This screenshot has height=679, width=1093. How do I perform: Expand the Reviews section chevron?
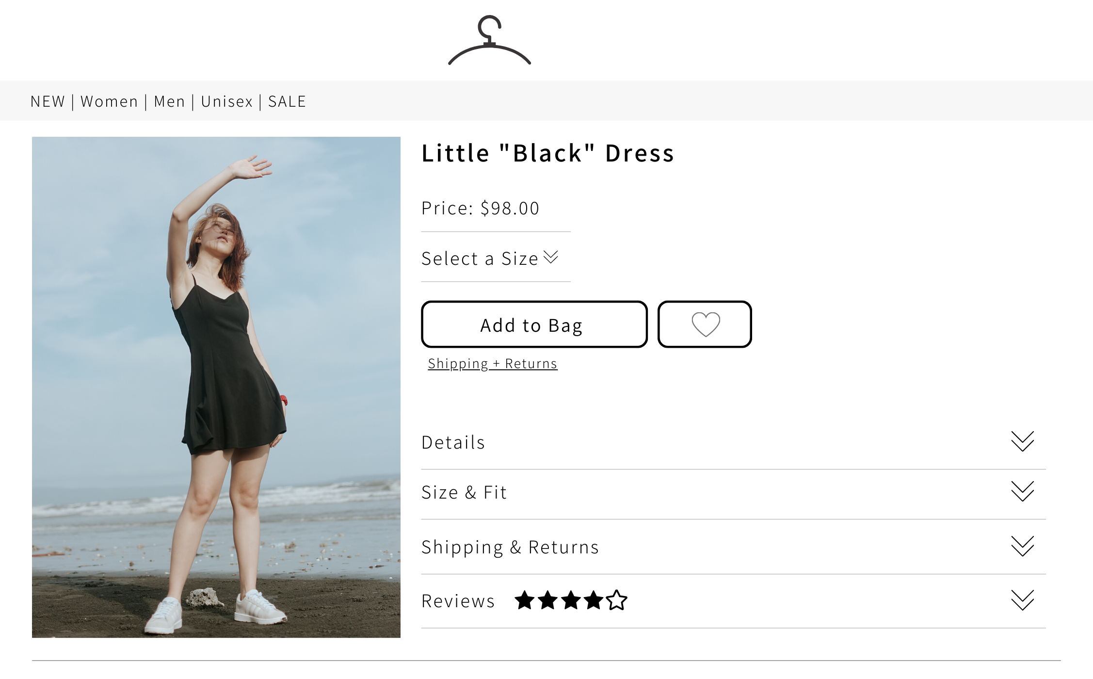coord(1022,600)
